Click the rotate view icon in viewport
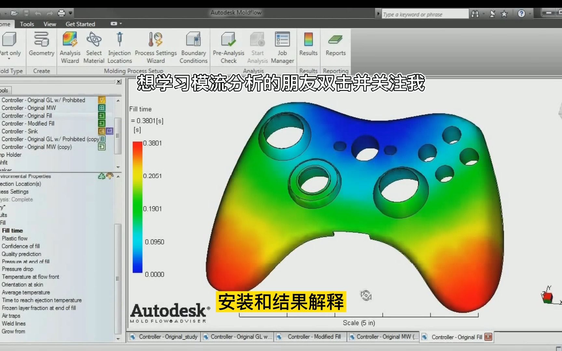562x351 pixels. pyautogui.click(x=366, y=295)
